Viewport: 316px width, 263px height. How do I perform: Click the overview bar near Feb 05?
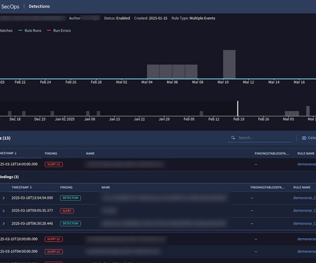pyautogui.click(x=202, y=113)
